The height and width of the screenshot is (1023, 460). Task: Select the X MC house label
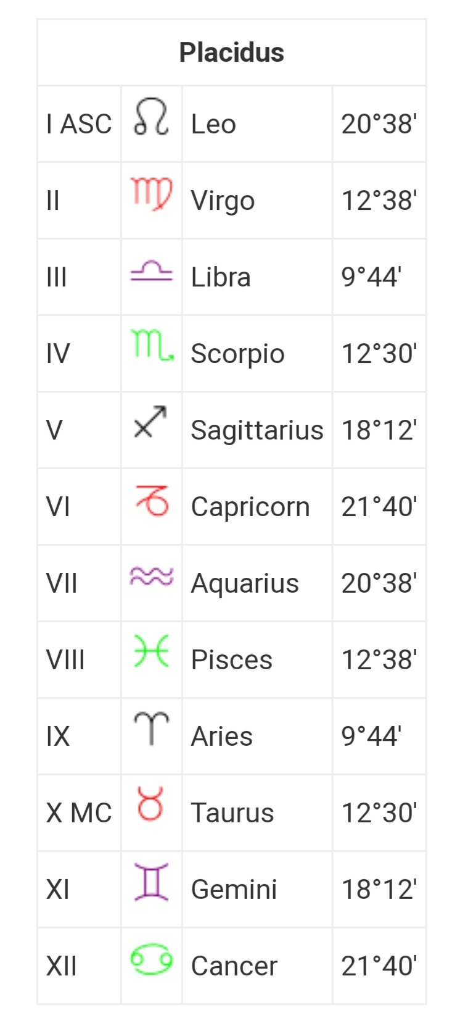click(79, 813)
